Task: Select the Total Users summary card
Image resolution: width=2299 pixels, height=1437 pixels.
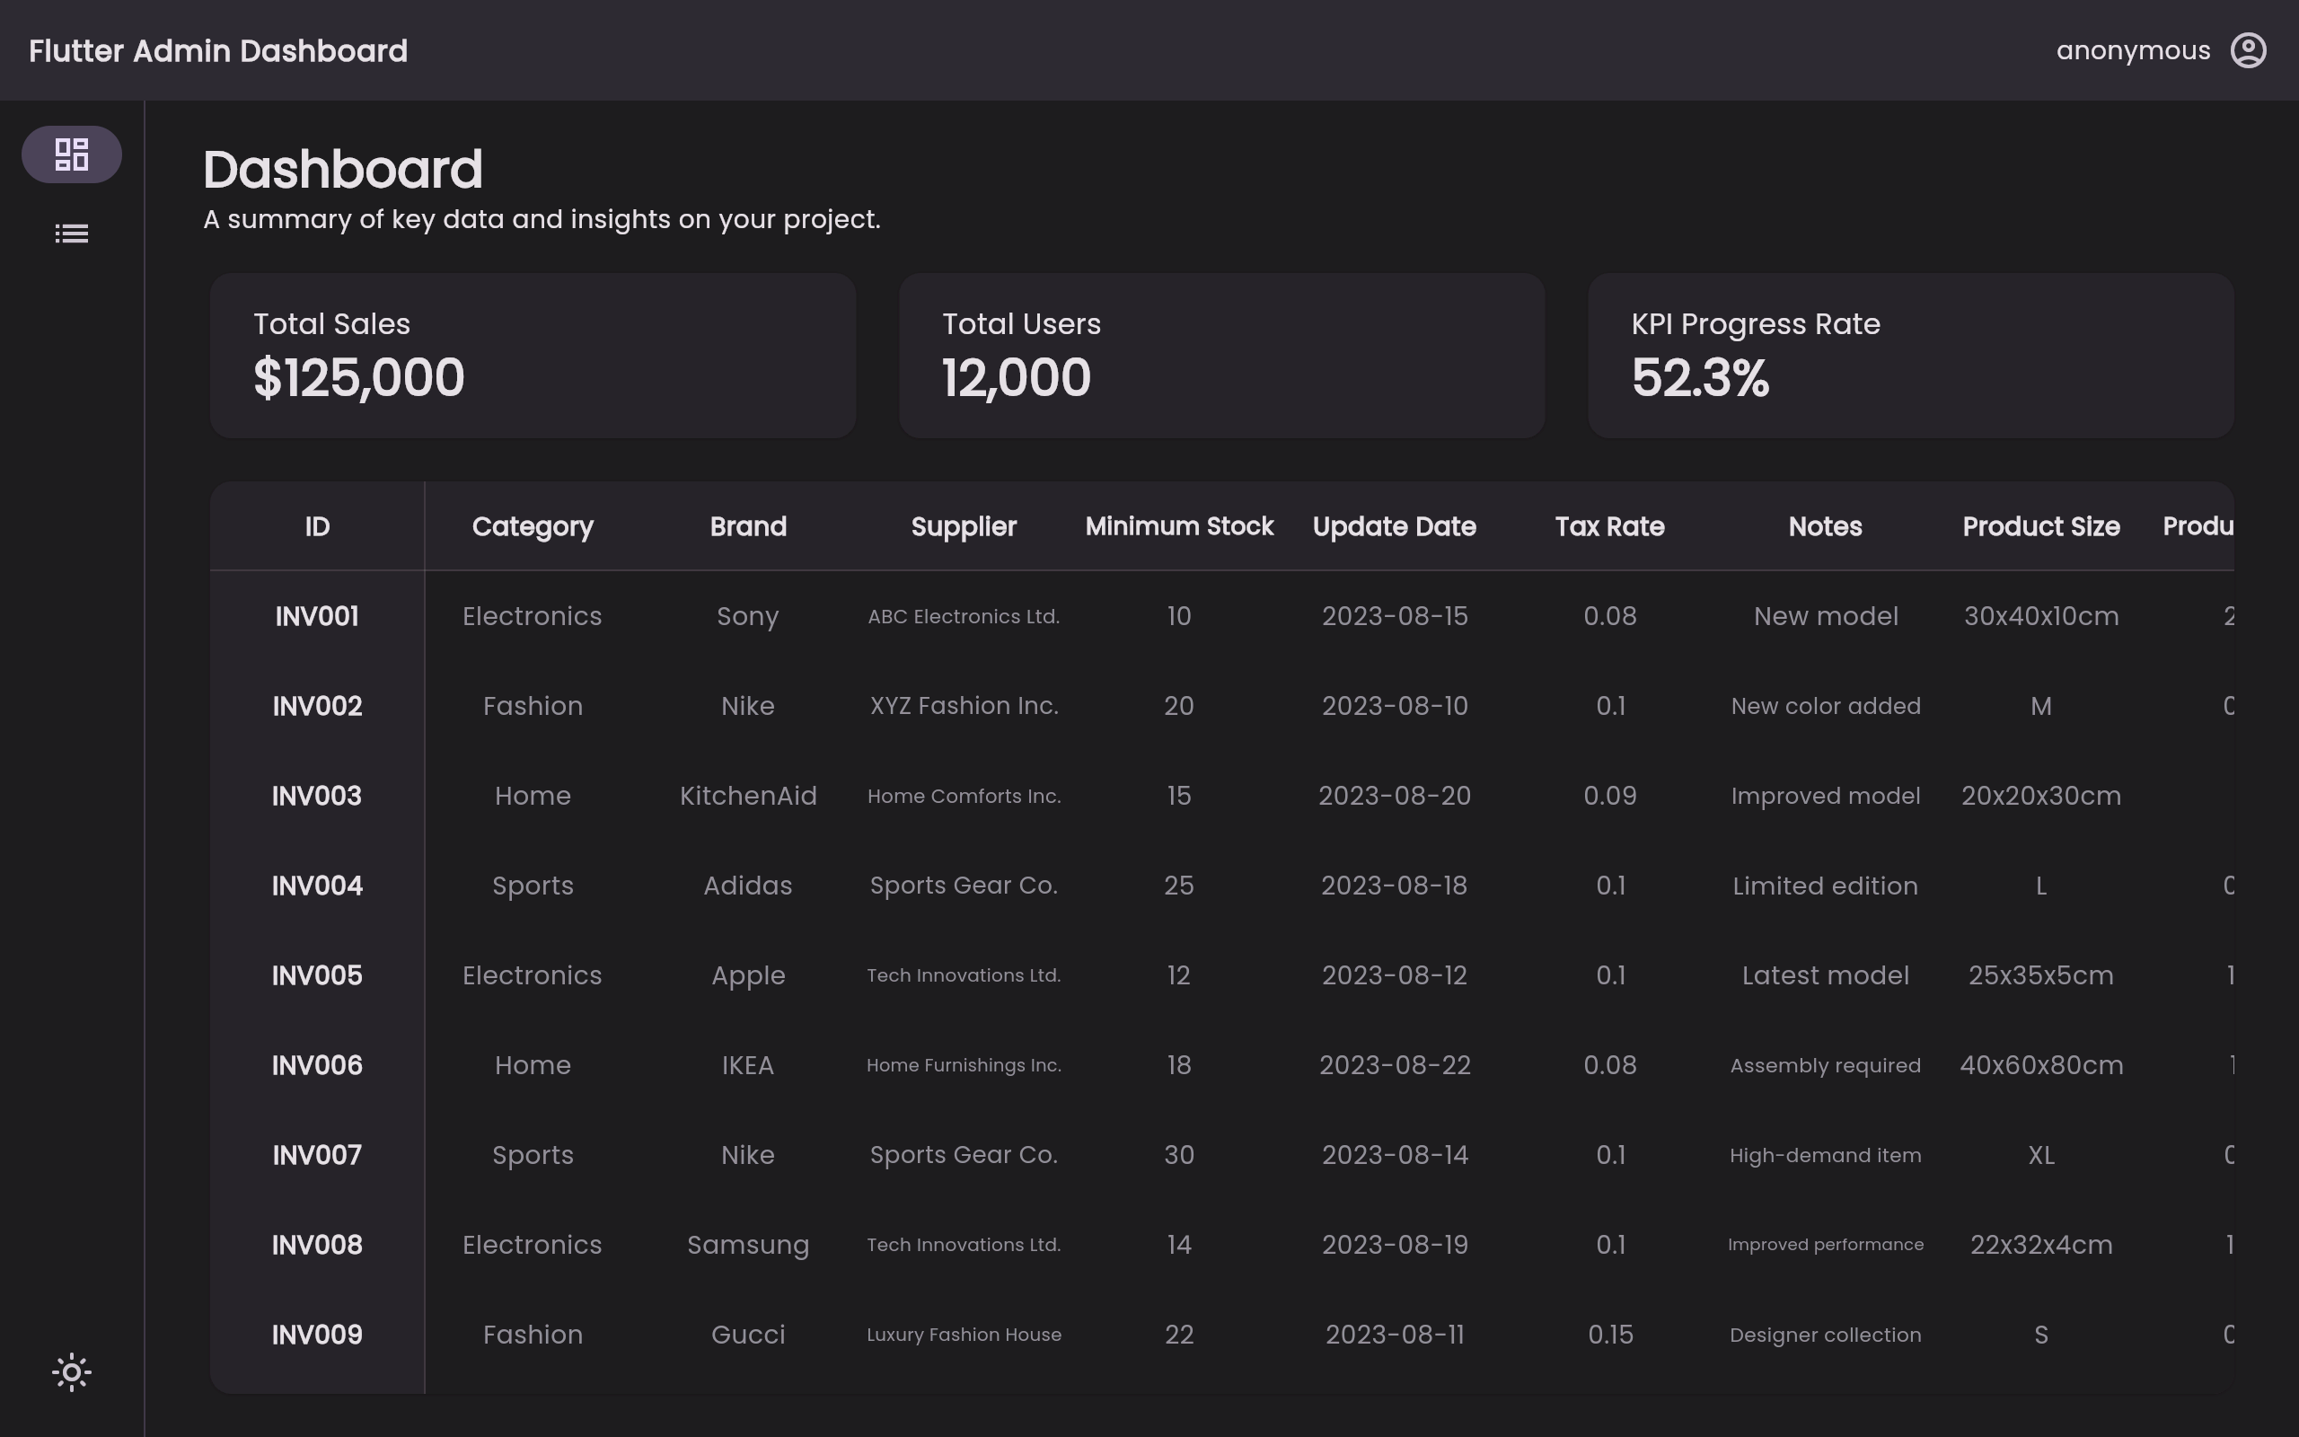Action: coord(1220,356)
